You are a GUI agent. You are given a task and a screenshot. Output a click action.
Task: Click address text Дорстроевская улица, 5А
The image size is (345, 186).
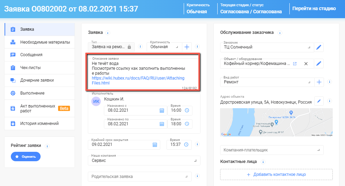click(x=266, y=102)
